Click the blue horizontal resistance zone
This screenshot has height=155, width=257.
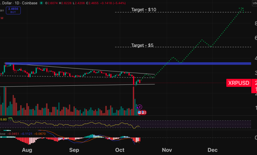point(132,63)
